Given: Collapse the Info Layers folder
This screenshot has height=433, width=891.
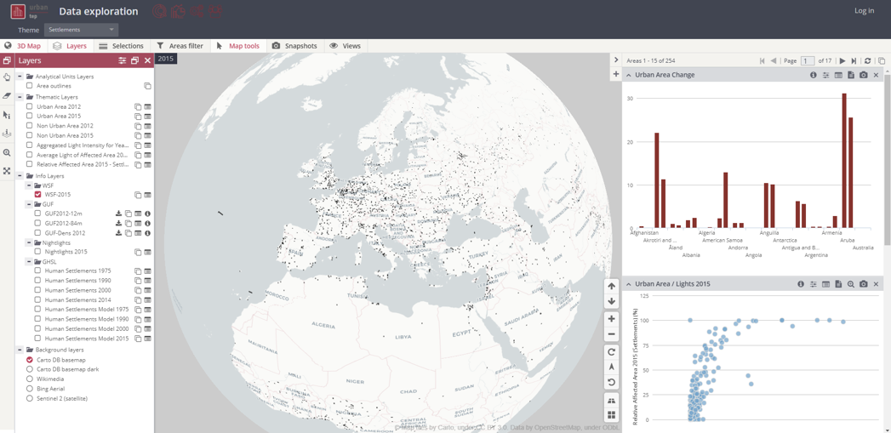Looking at the screenshot, I should [x=20, y=175].
